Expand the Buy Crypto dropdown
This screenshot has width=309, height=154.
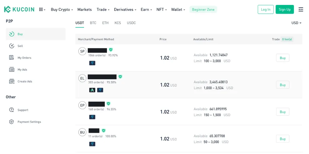click(62, 10)
